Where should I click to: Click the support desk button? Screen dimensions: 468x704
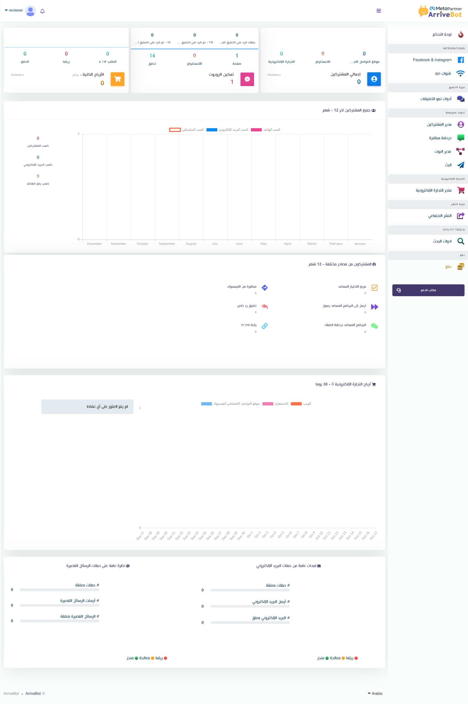coord(428,290)
